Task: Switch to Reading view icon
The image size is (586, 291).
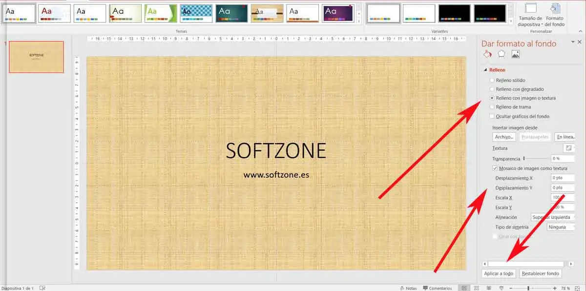Action: [x=490, y=288]
